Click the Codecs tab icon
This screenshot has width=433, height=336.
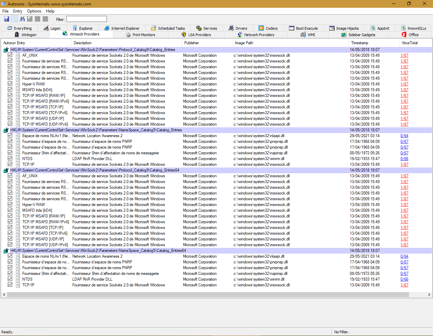261,28
